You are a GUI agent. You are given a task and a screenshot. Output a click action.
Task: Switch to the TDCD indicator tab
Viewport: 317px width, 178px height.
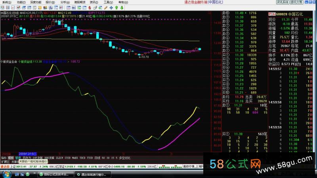[82, 158]
